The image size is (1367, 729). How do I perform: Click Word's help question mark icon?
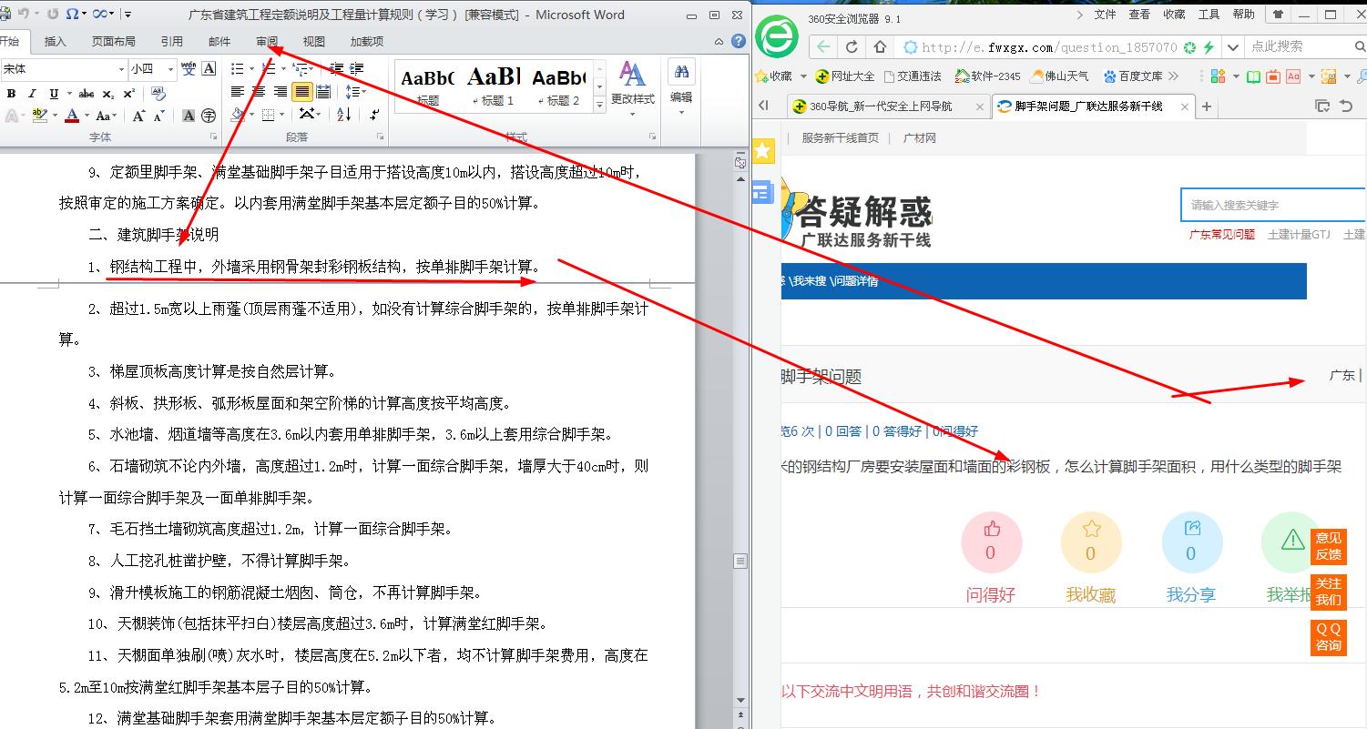pyautogui.click(x=739, y=42)
